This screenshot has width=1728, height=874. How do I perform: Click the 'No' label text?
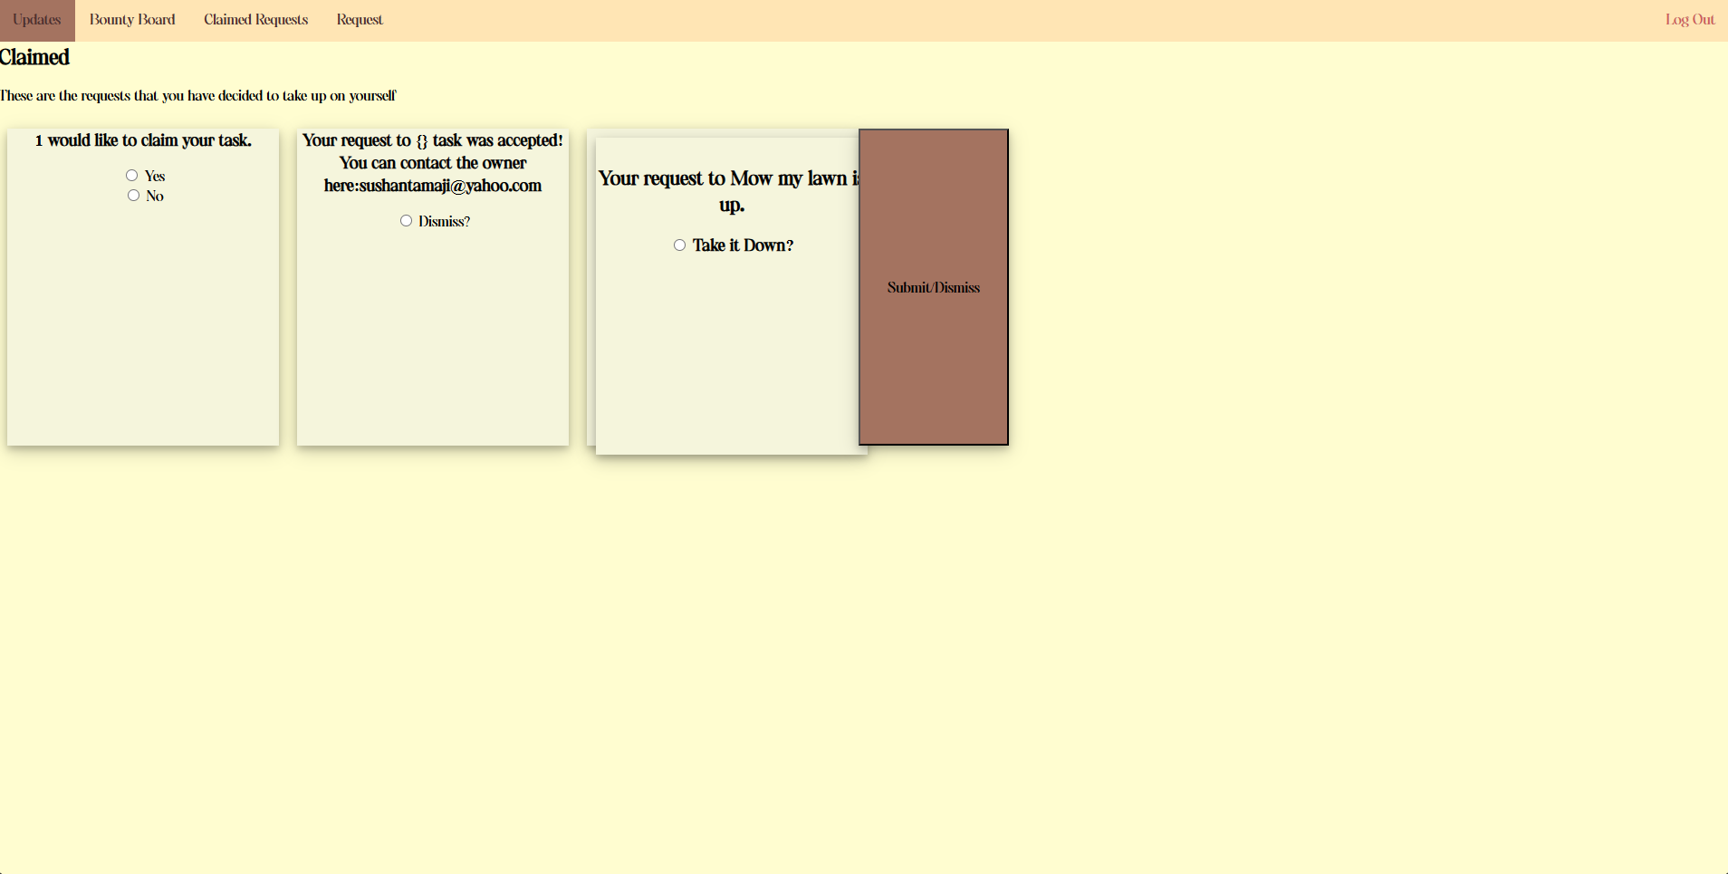(x=155, y=197)
